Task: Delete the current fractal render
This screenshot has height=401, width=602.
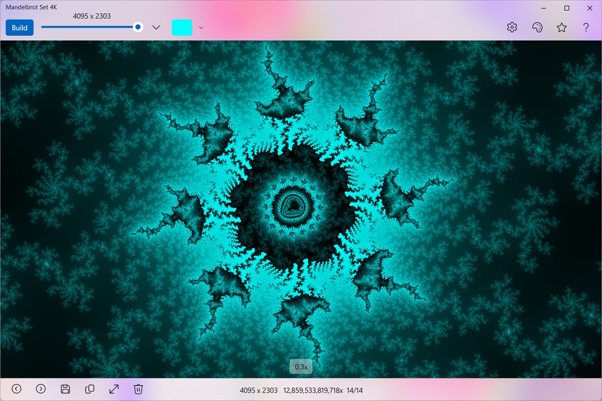Action: (138, 389)
